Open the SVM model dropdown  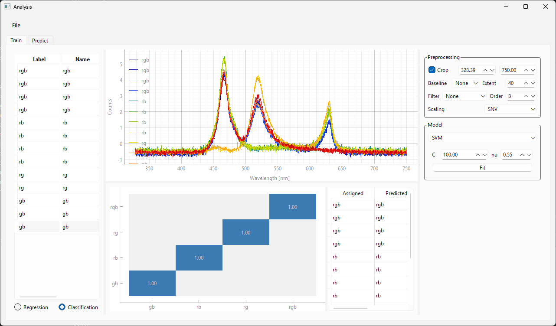tap(482, 138)
